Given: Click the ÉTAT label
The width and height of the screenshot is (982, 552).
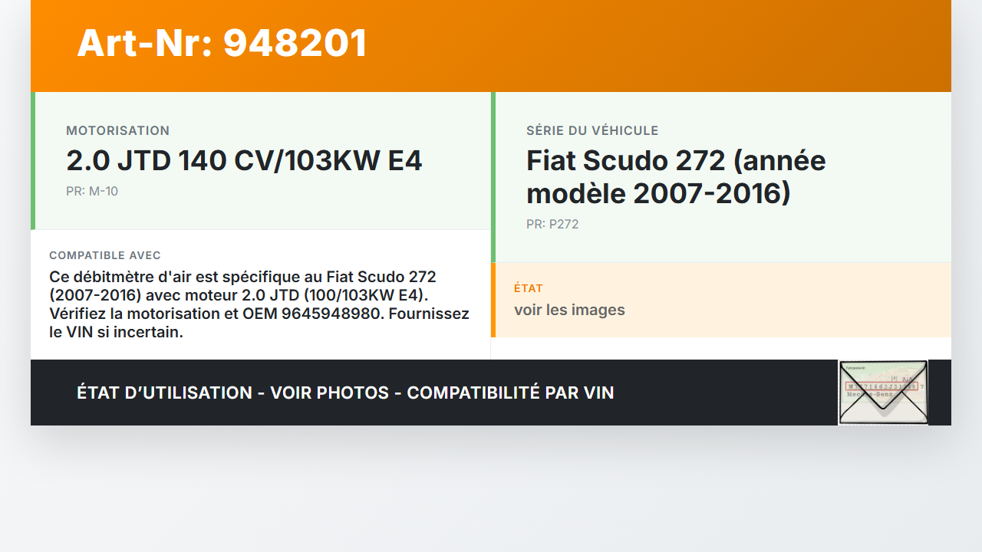Looking at the screenshot, I should (x=528, y=288).
